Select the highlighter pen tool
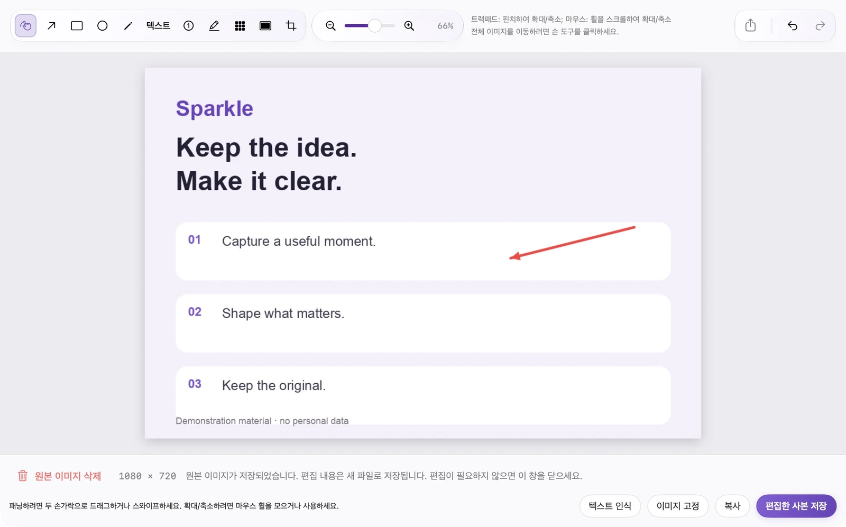 click(x=214, y=25)
